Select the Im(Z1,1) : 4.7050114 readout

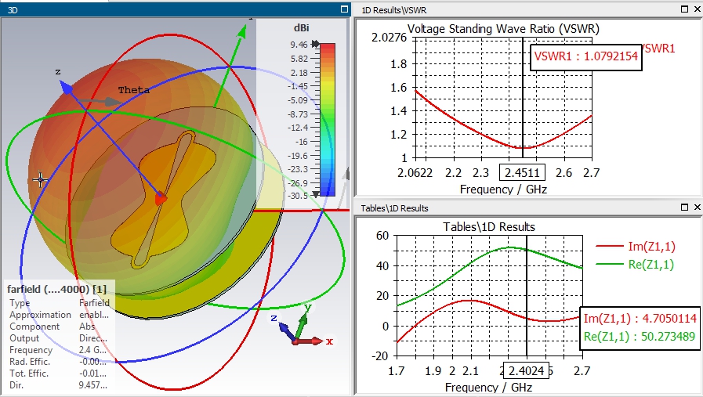pyautogui.click(x=640, y=319)
